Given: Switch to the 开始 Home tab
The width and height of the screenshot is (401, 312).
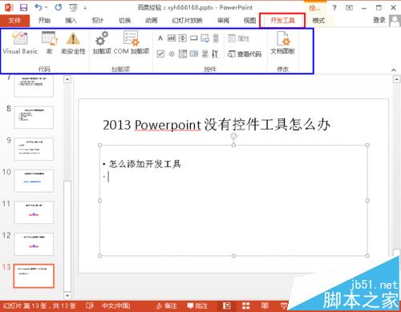Looking at the screenshot, I should (44, 21).
